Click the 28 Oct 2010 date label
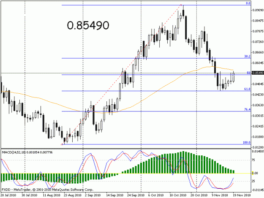This screenshot has height=198, width=264. point(199,195)
